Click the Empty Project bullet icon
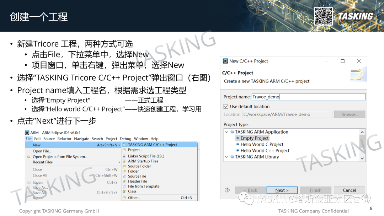384x216 pixels. click(238, 138)
